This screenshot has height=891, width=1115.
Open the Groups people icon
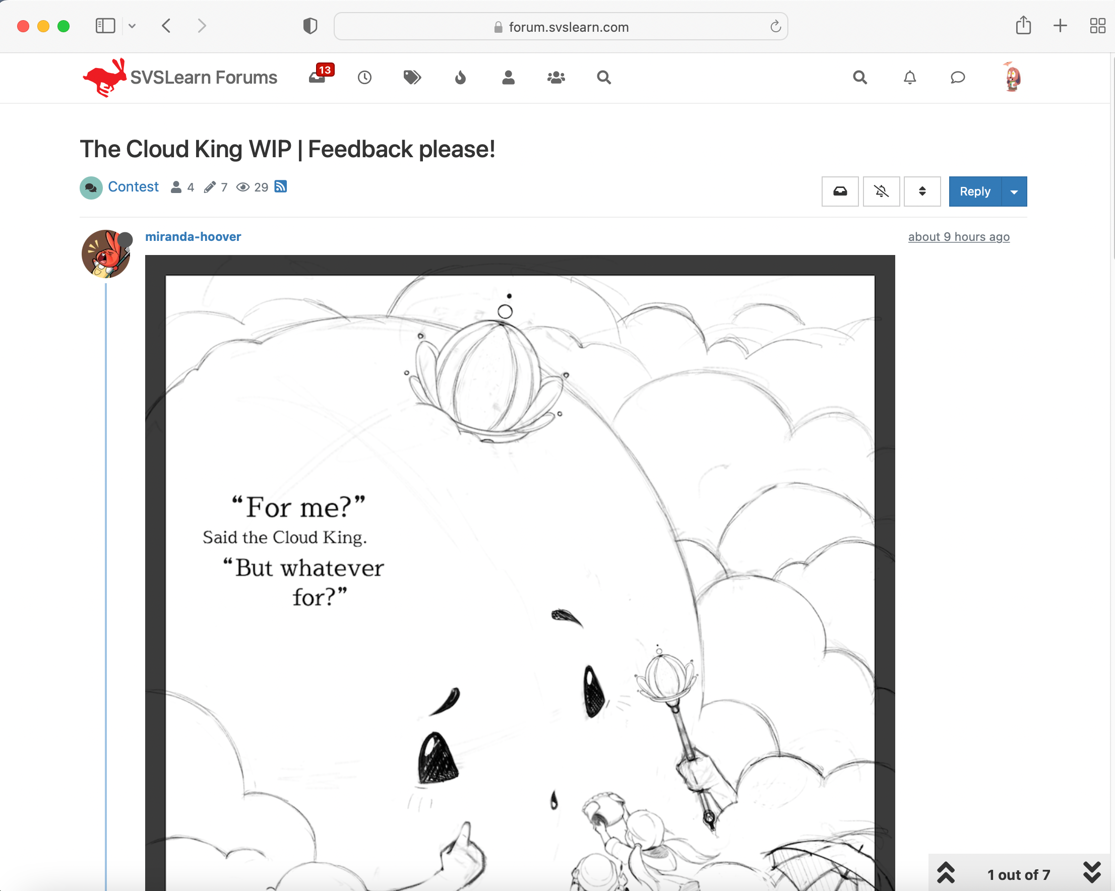[556, 78]
